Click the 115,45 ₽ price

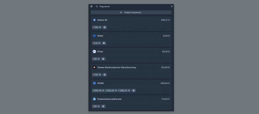point(165,99)
